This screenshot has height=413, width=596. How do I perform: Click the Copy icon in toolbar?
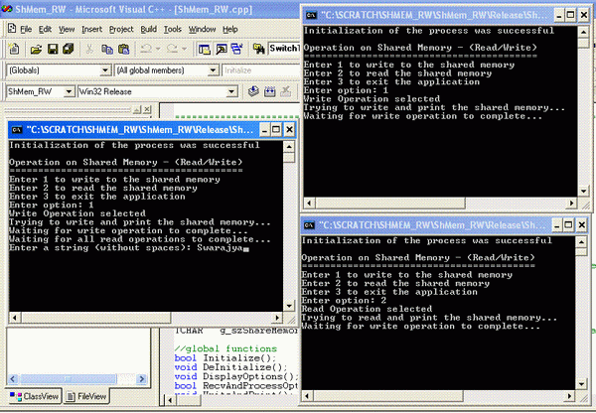107,49
